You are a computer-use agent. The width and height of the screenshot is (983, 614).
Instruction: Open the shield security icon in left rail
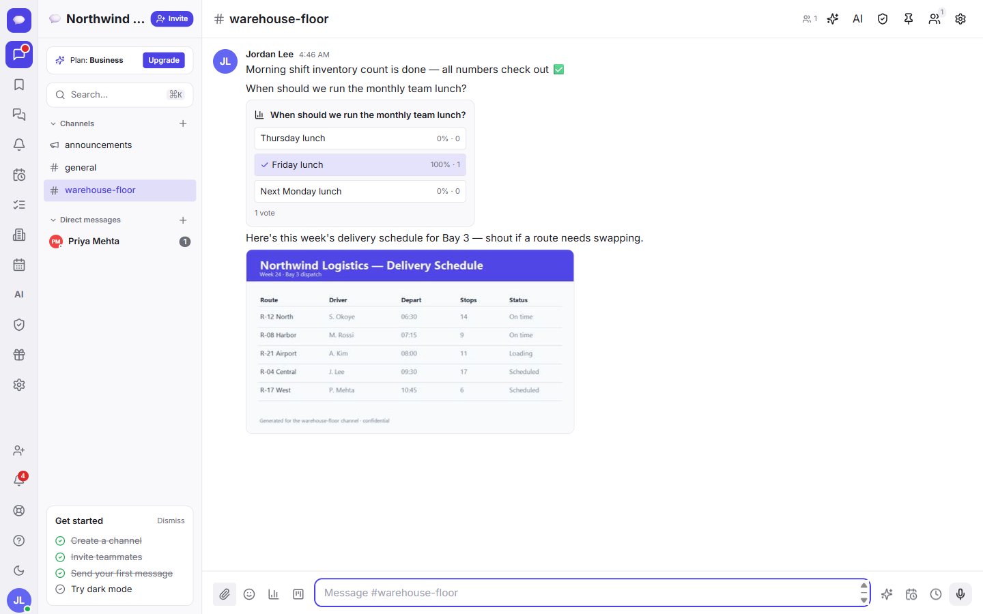click(x=19, y=325)
